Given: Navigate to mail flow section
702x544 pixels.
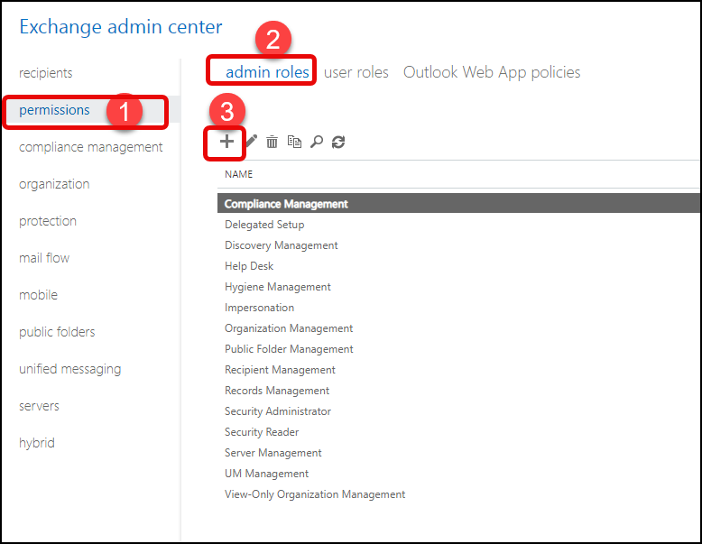Looking at the screenshot, I should tap(44, 258).
